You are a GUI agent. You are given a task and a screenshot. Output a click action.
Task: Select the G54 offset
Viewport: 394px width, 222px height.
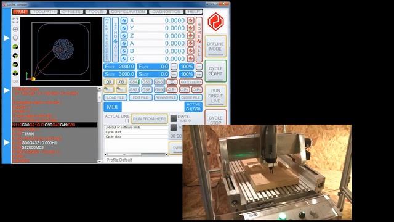[134, 82]
